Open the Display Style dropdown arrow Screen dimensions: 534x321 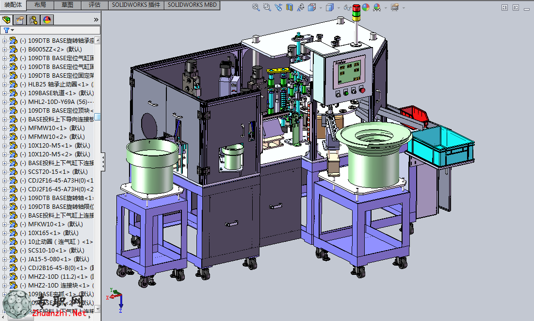click(x=339, y=7)
